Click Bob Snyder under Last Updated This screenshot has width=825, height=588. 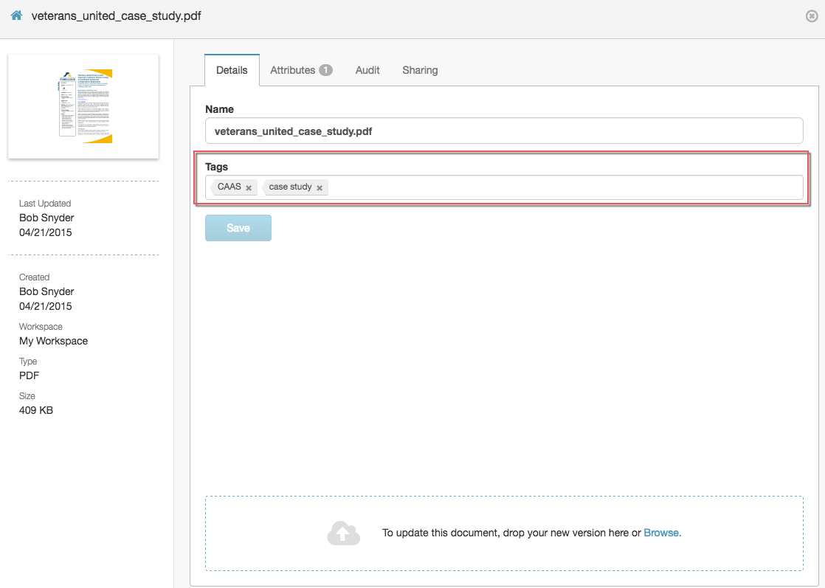coord(46,218)
